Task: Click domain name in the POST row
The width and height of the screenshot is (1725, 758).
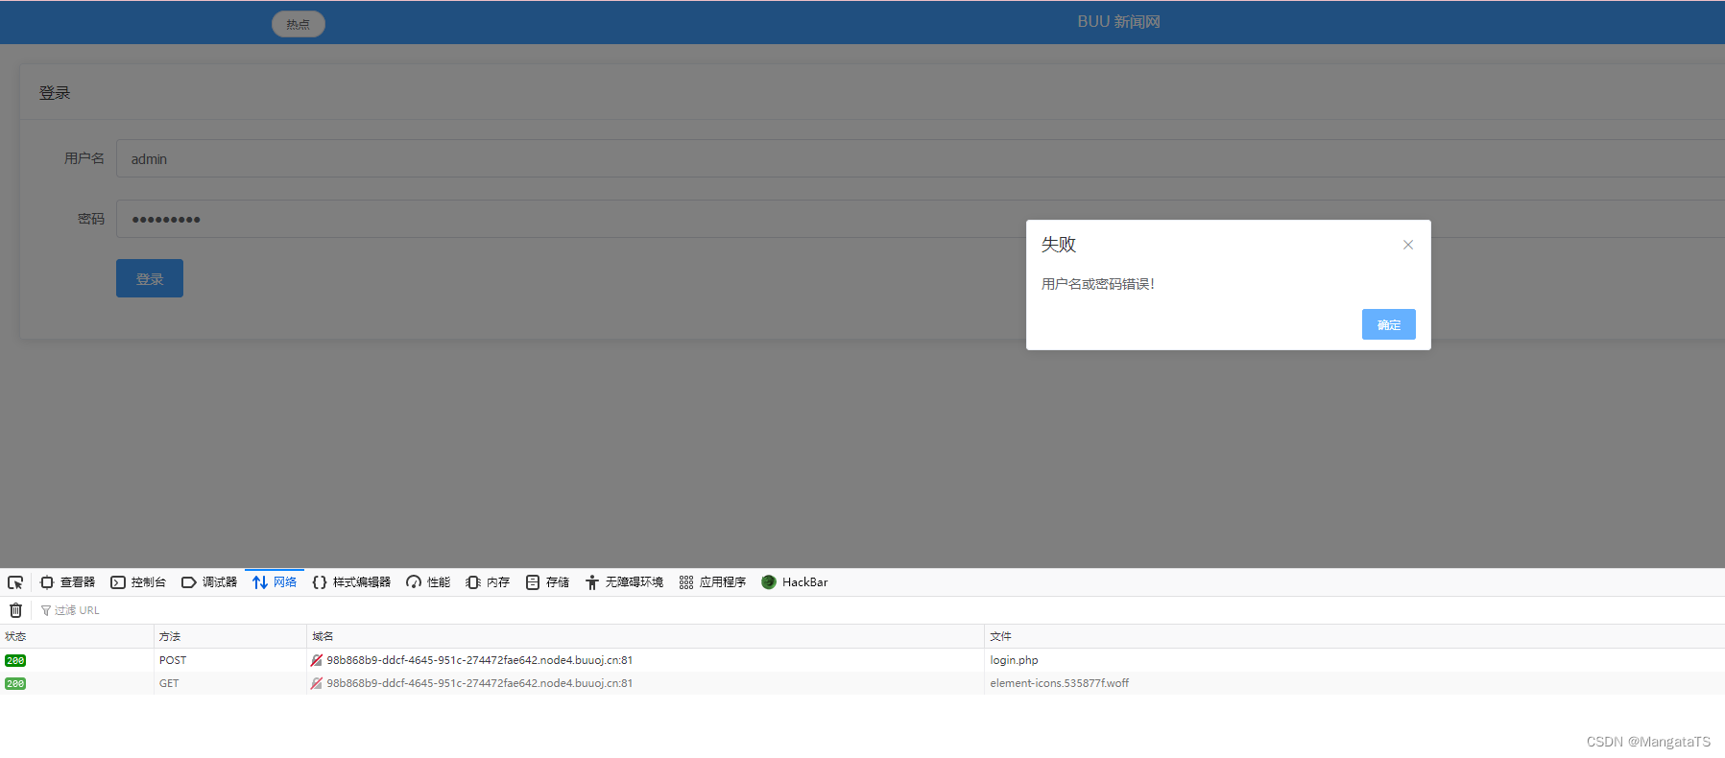Action: coord(479,660)
